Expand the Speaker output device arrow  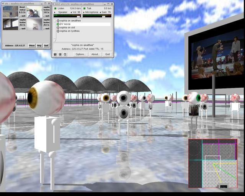point(55,12)
